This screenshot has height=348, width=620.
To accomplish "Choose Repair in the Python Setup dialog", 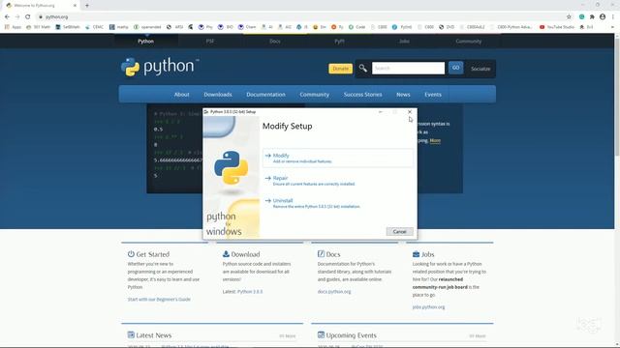I will 338,181.
